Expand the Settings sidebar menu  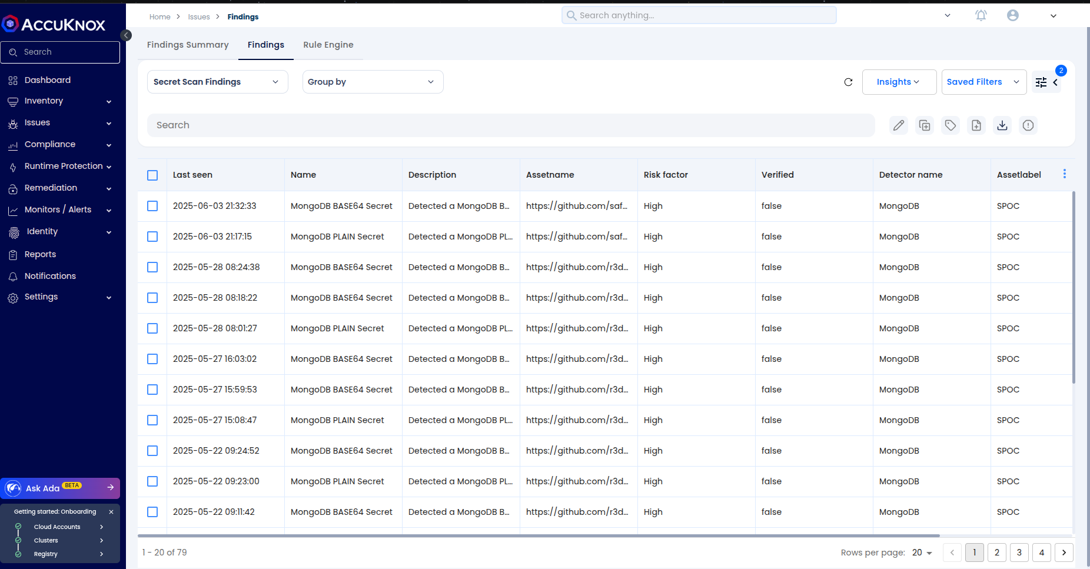point(60,297)
